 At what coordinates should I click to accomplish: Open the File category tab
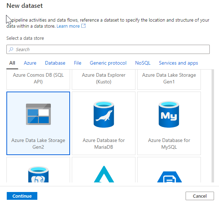coord(78,63)
